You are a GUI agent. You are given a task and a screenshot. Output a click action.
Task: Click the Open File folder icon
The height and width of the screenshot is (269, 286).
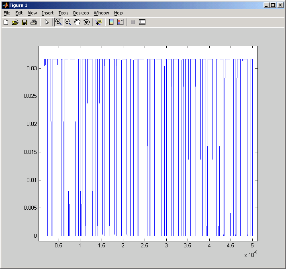pyautogui.click(x=15, y=22)
